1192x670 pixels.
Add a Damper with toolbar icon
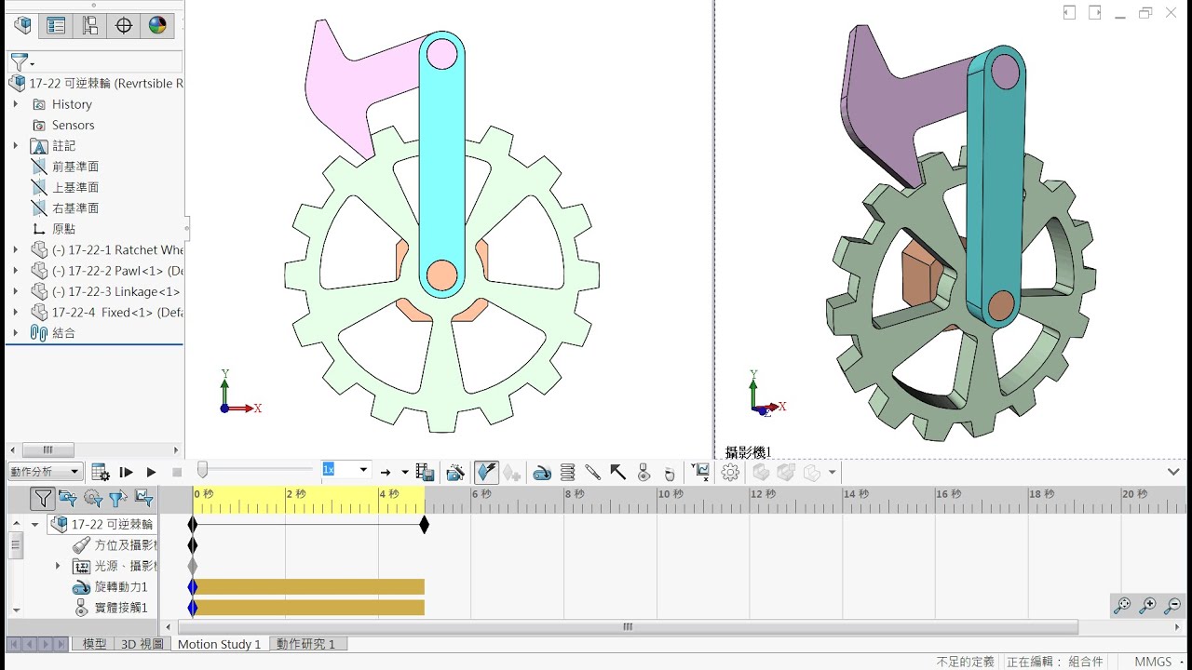(592, 473)
